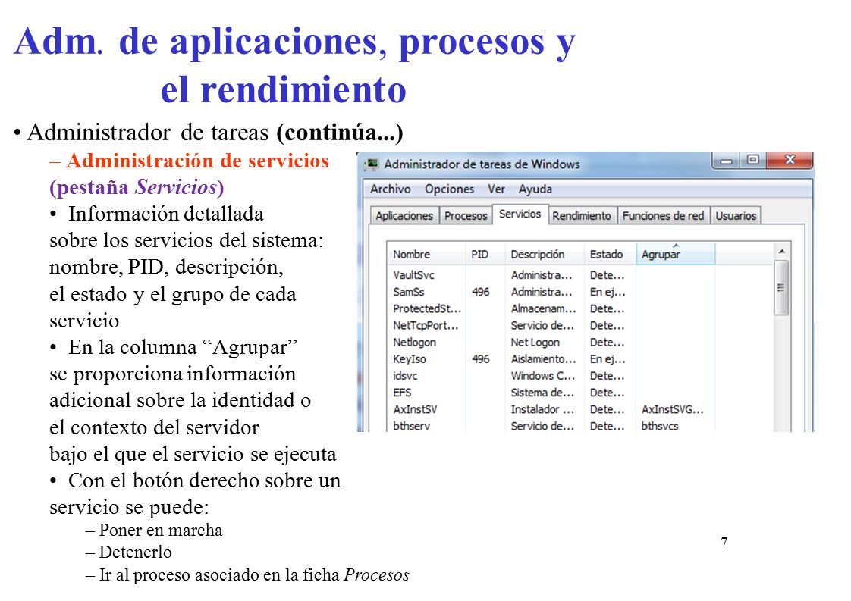Sort services by PID column header
Screen dimensions: 851x601
click(485, 254)
